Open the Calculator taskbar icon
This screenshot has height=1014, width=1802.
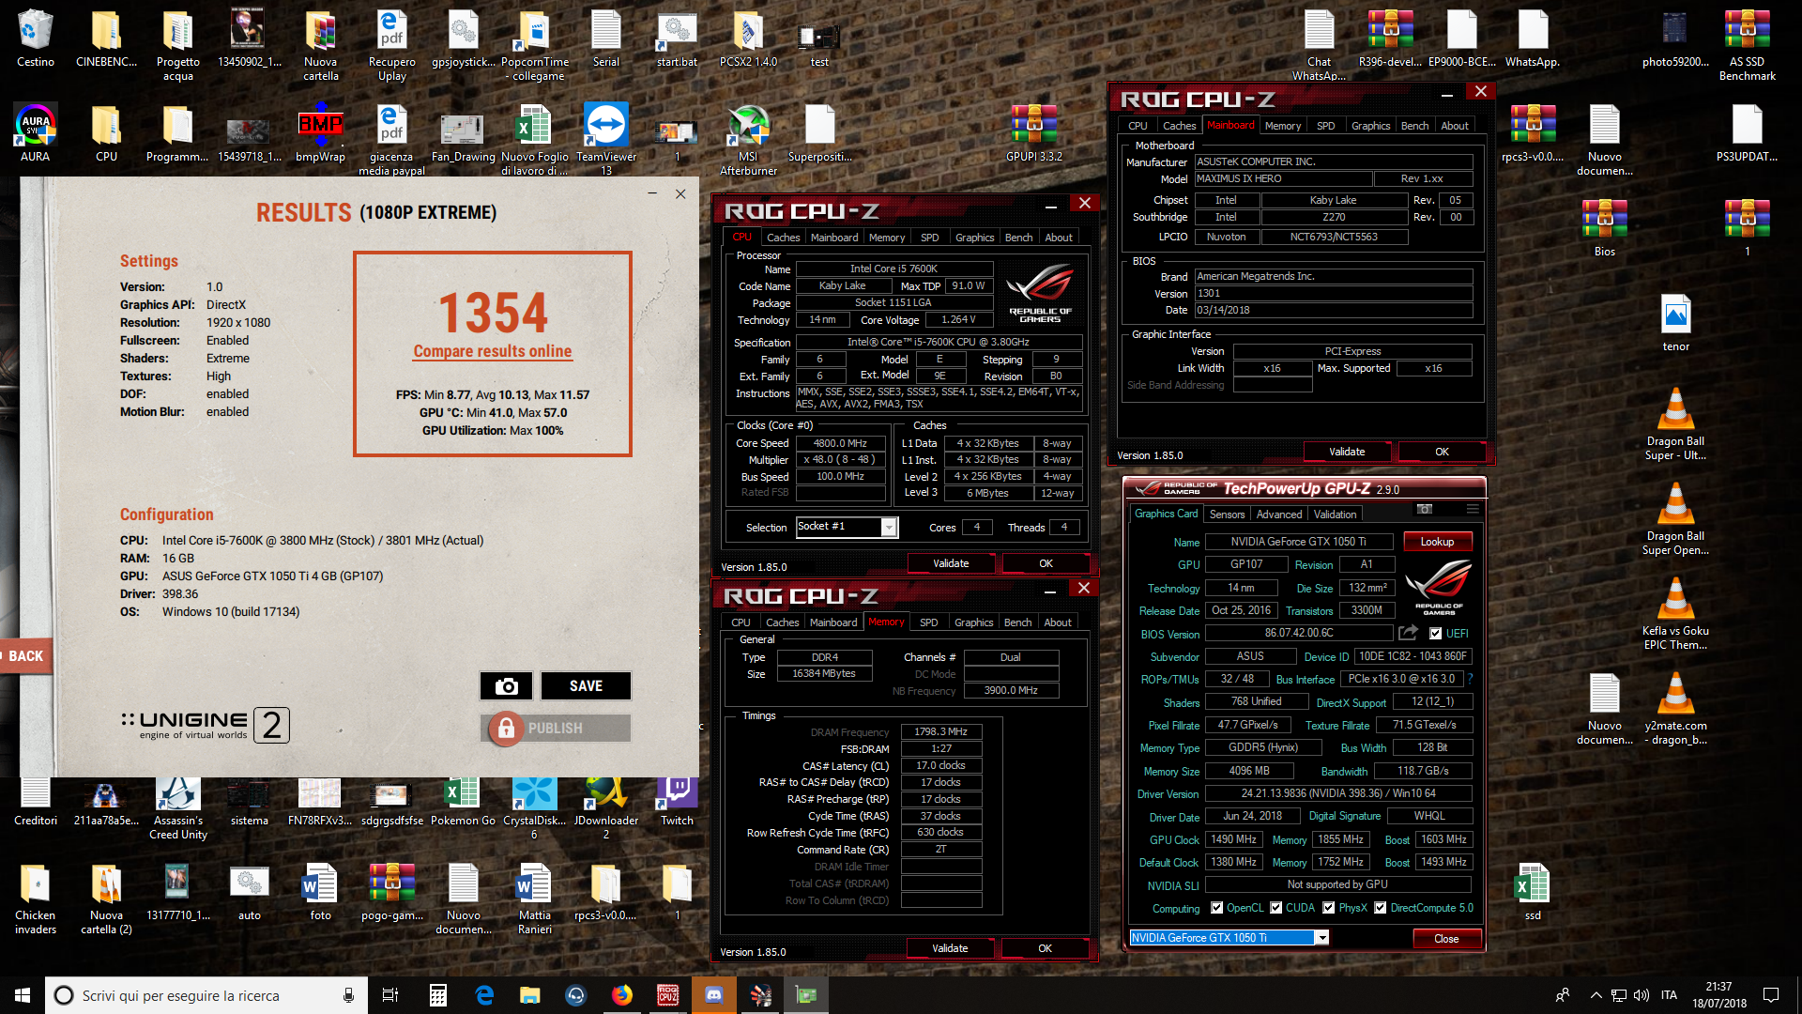click(437, 995)
